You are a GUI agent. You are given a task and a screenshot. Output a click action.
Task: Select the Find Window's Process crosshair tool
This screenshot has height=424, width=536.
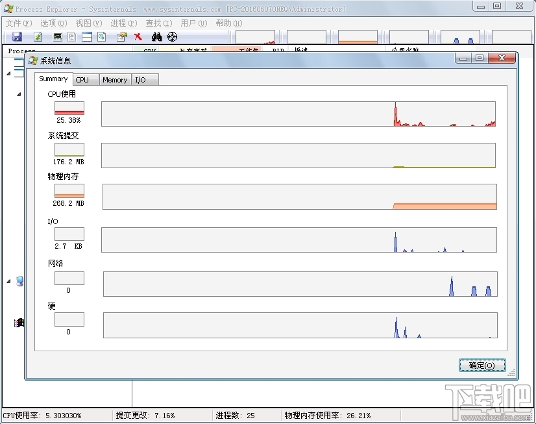pos(173,37)
